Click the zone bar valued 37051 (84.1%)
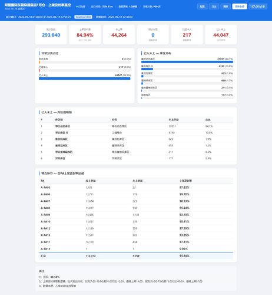This screenshot has height=295, width=272. pos(187,62)
